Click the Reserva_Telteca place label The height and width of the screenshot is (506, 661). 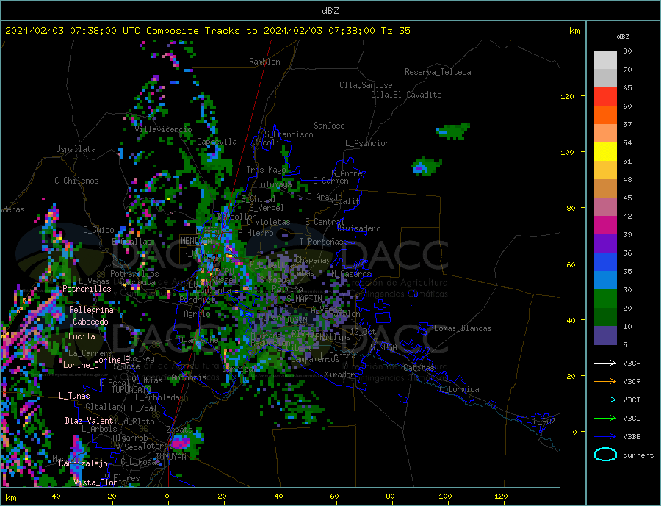click(x=438, y=72)
